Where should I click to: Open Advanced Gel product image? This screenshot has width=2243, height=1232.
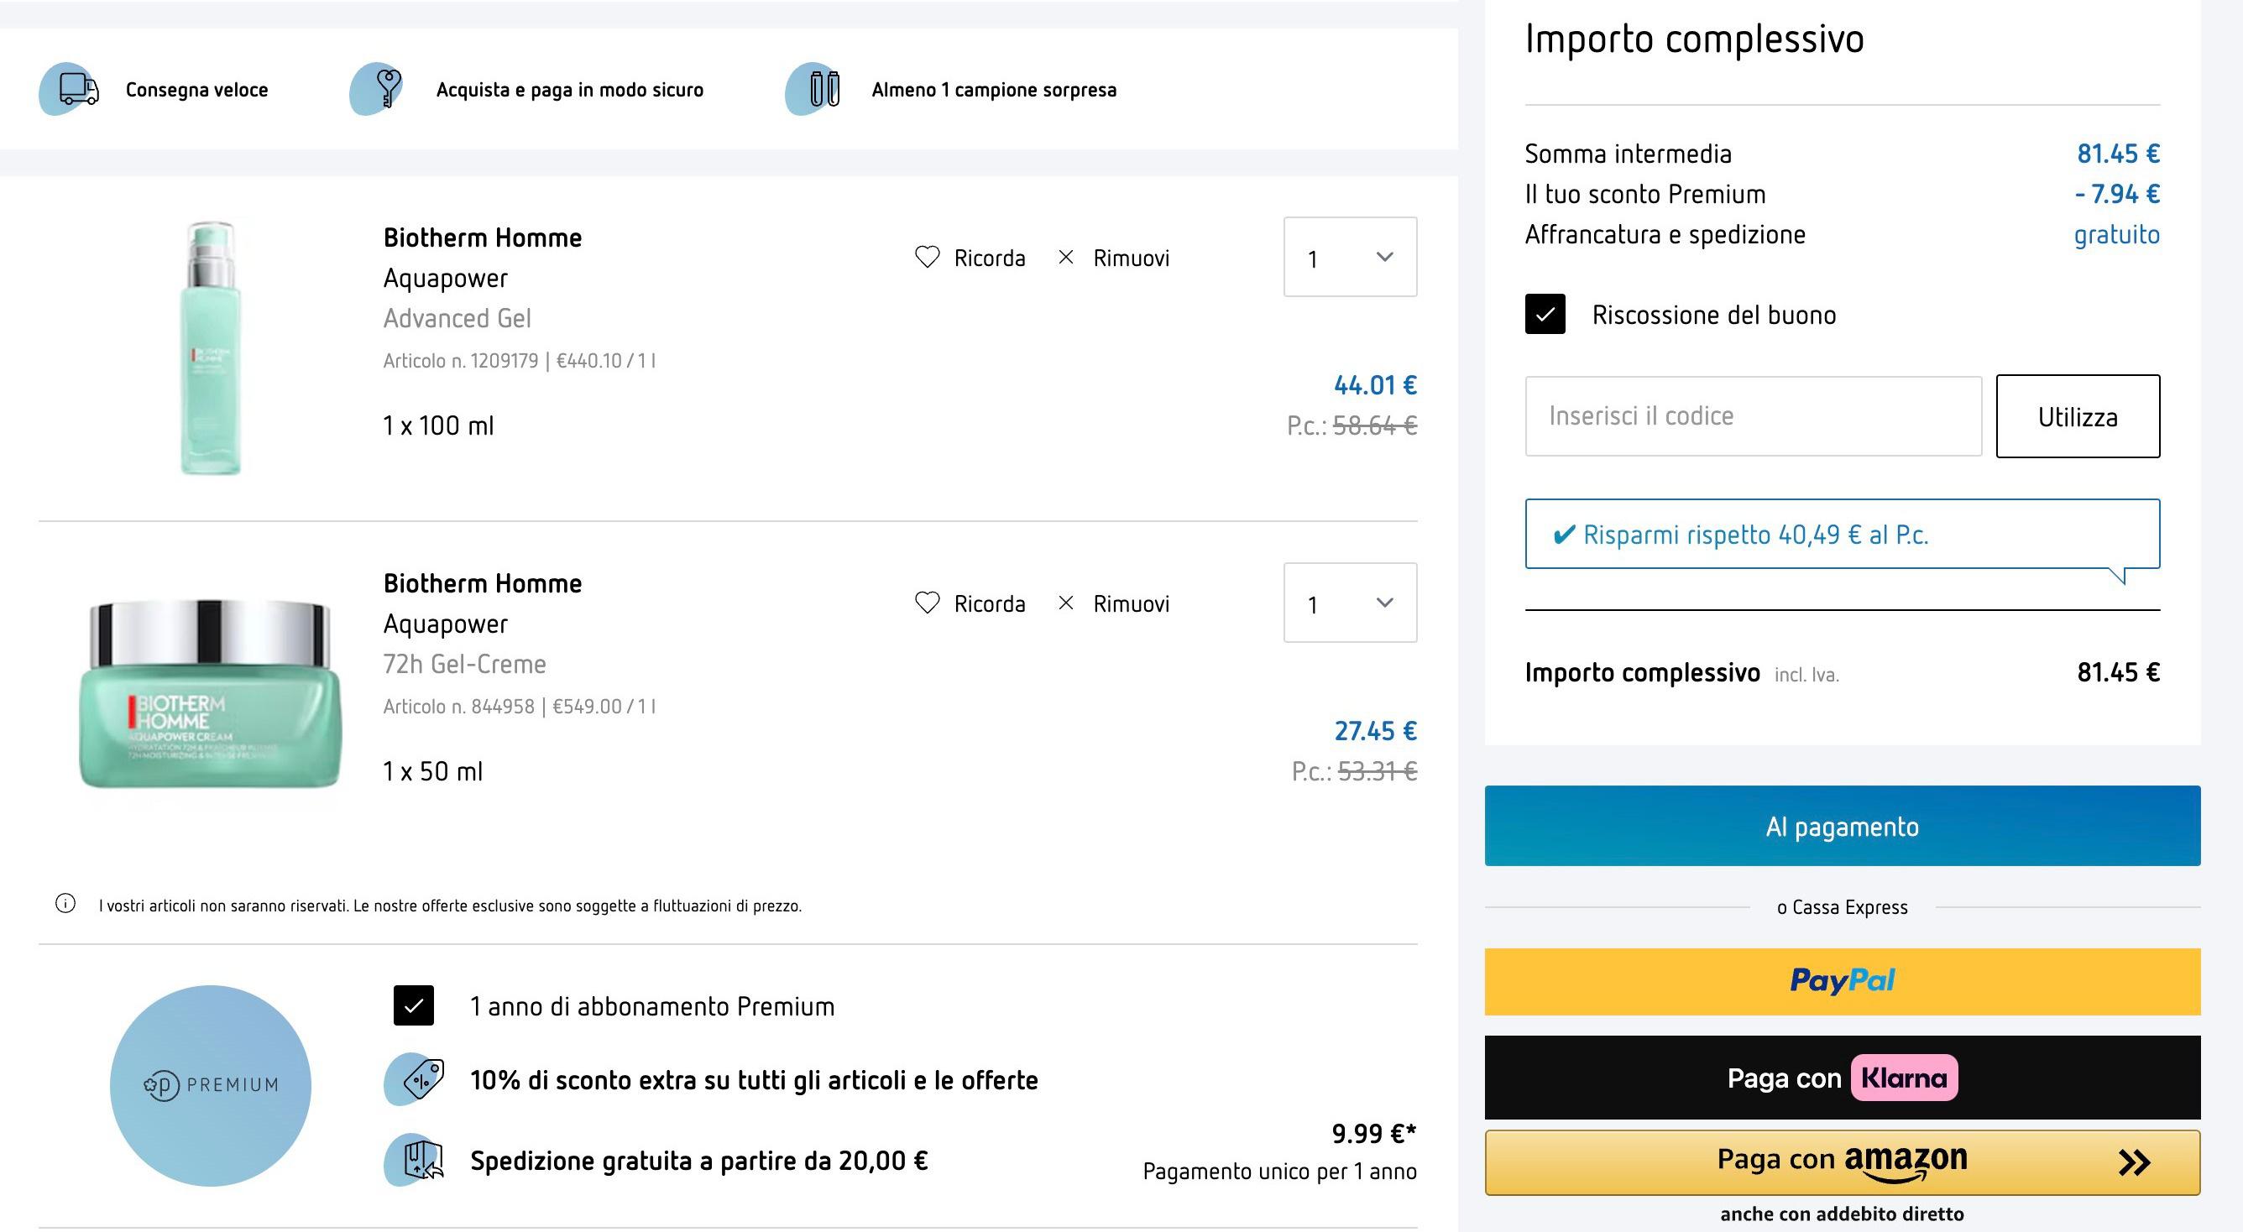[x=211, y=347]
